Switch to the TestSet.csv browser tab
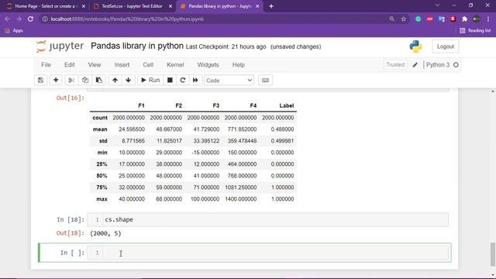 pos(132,6)
